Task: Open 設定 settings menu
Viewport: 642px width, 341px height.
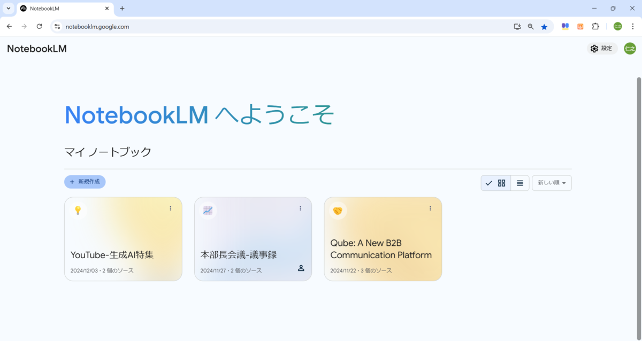Action: [601, 49]
